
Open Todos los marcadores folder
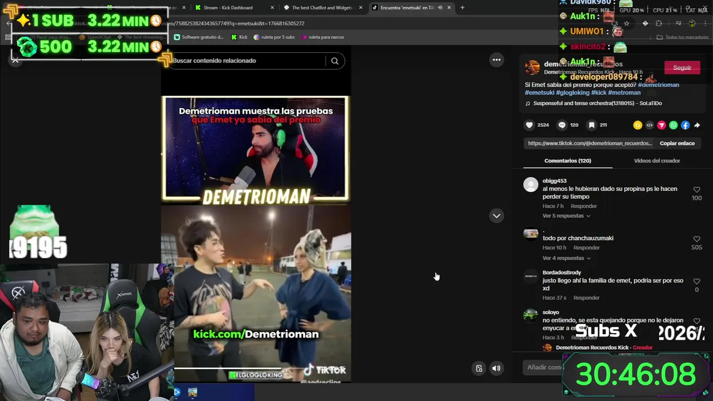[x=683, y=37]
